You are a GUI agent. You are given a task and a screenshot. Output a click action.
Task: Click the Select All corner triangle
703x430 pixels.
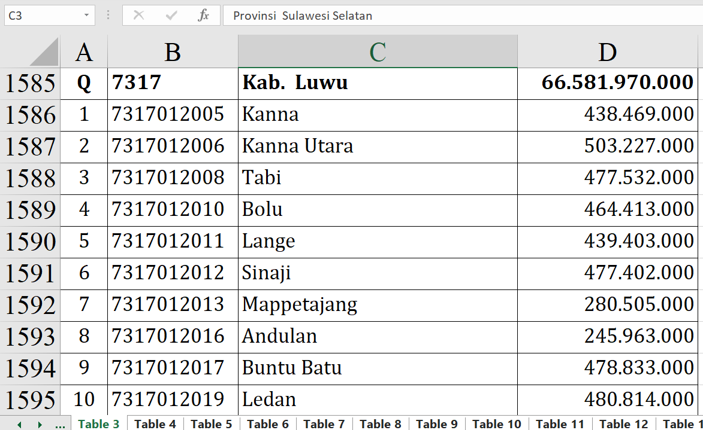click(45, 52)
